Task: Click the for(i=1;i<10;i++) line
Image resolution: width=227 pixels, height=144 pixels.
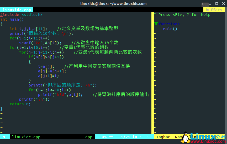Action: [x=30, y=47]
